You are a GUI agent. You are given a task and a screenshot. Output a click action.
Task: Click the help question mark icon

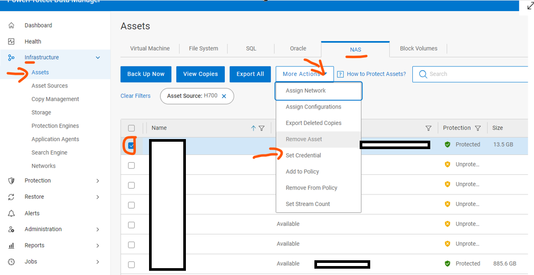click(340, 74)
